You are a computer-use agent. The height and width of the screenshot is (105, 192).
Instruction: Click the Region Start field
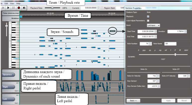(x=120, y=8)
